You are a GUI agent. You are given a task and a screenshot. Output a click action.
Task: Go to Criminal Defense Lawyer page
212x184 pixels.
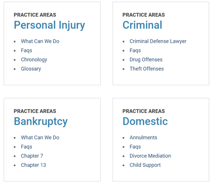158,41
